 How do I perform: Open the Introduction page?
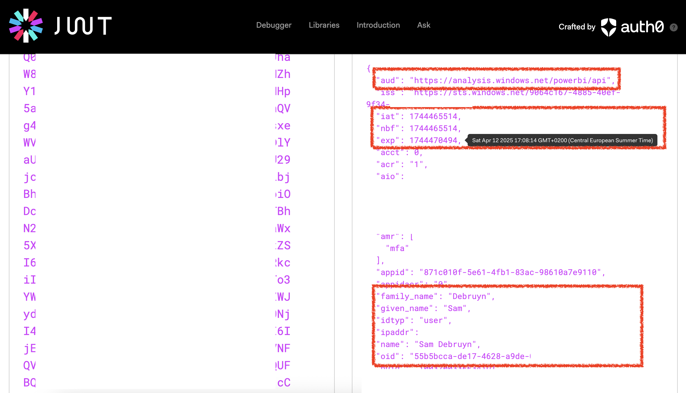378,25
